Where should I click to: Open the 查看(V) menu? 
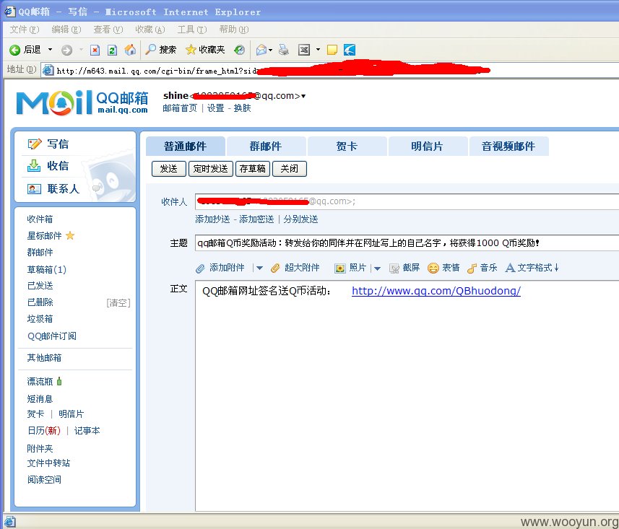[108, 30]
